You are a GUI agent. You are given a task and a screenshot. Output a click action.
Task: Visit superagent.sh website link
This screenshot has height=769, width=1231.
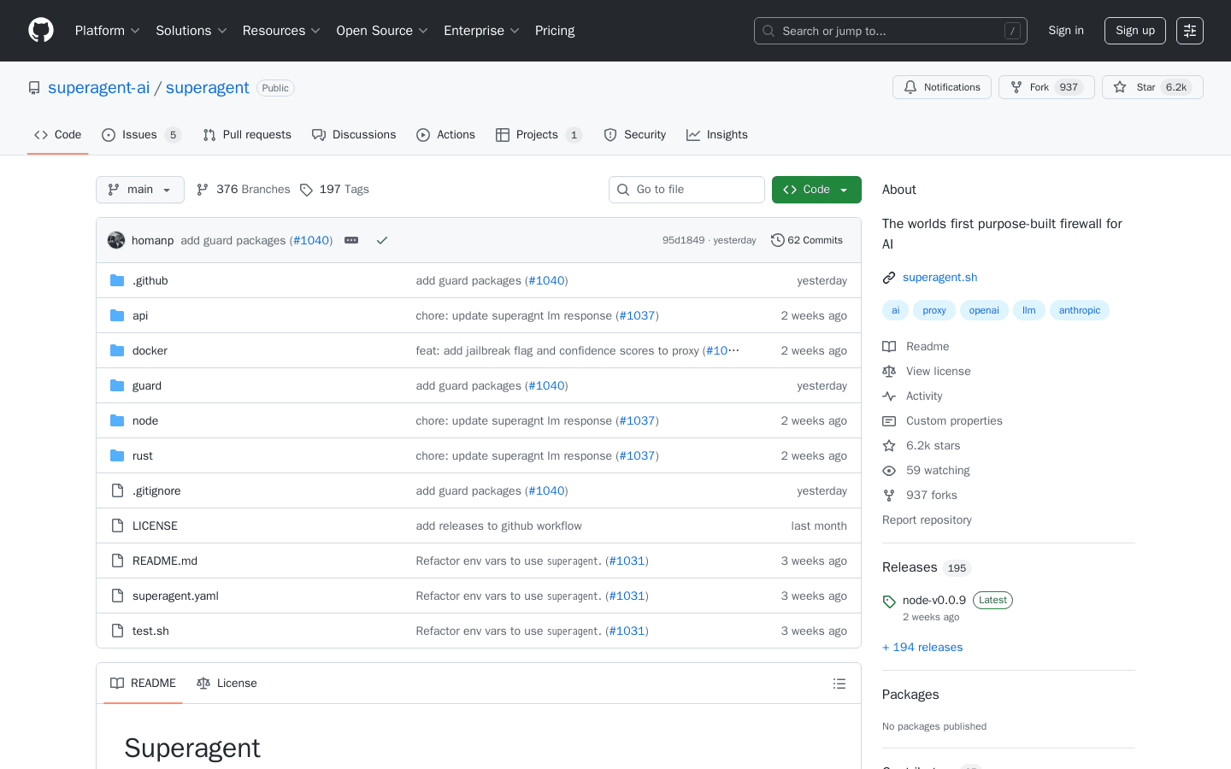tap(939, 277)
